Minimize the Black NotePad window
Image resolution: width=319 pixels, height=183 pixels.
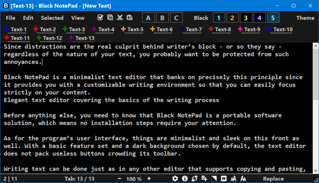[277, 5]
